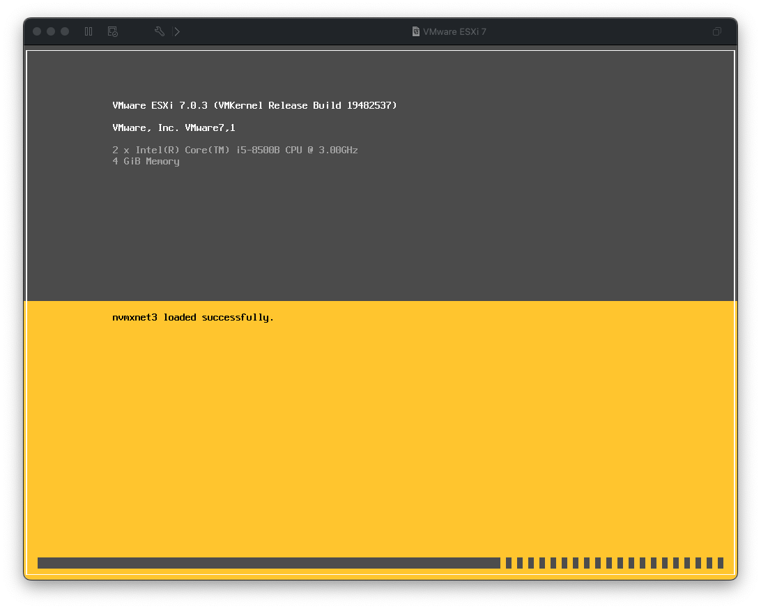Minimize the VMware ESXi 7 window
The image size is (761, 609).
[51, 31]
